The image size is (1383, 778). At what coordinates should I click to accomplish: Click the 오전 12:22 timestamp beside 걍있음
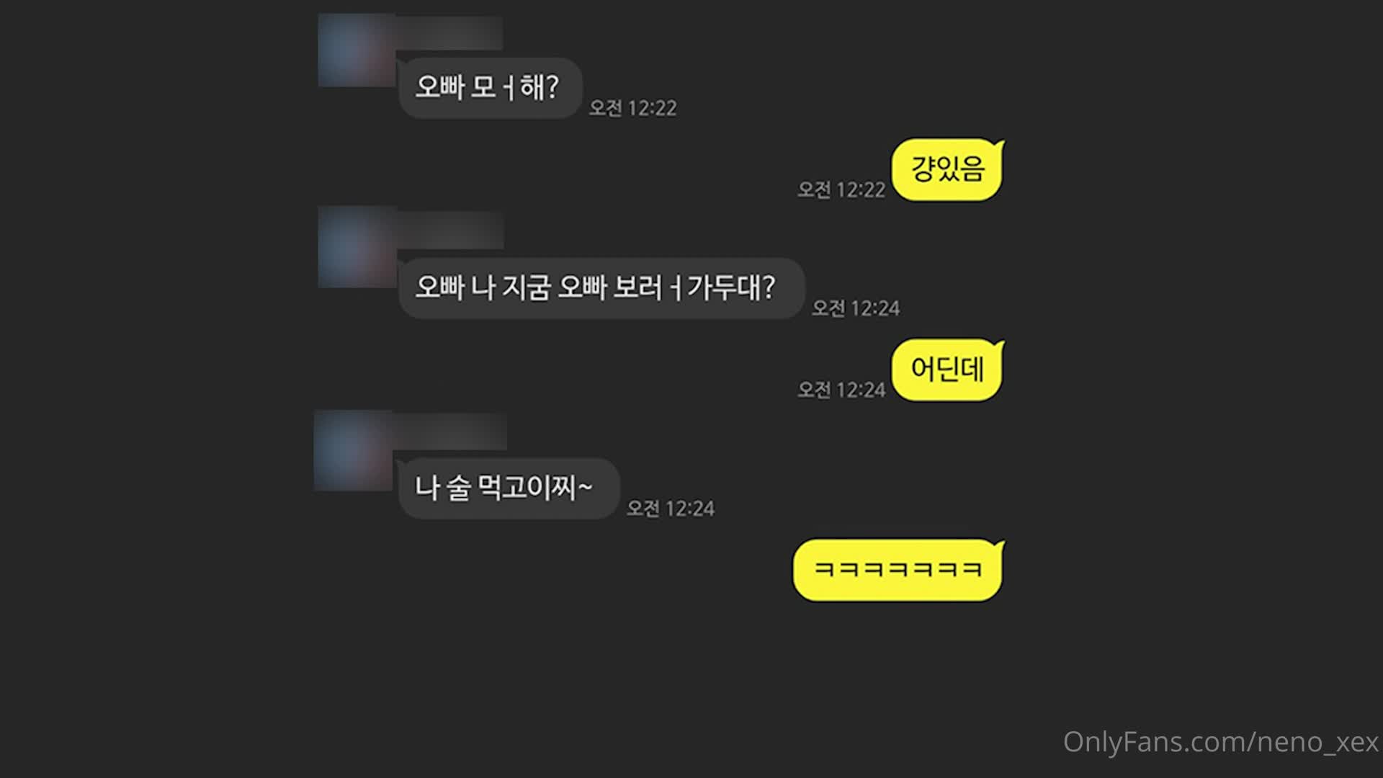(841, 190)
